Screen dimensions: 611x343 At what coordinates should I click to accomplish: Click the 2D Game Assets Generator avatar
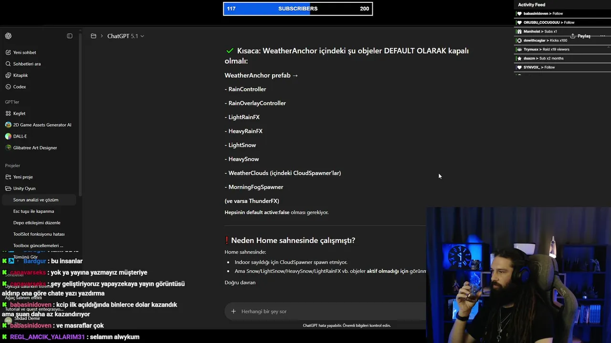tap(8, 125)
